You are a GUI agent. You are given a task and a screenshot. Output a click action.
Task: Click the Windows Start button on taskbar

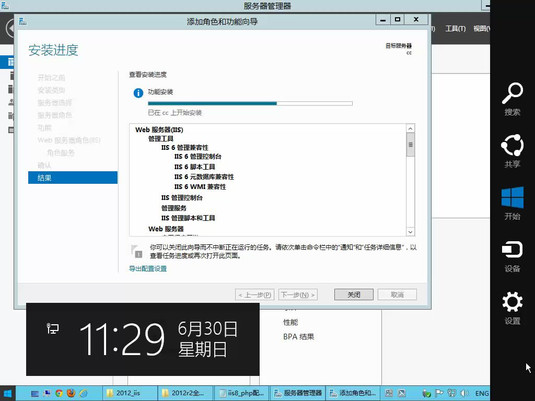(8, 393)
